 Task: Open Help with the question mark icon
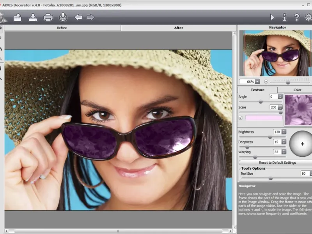point(296,17)
